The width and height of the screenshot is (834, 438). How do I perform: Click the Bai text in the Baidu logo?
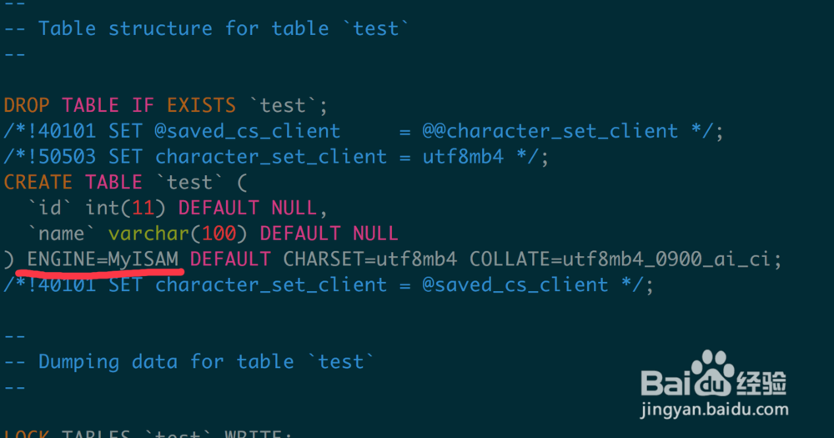tap(664, 384)
